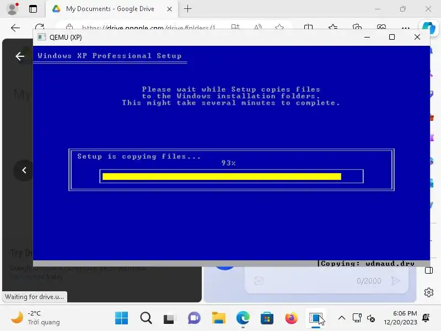Go back in Edge browser
Viewport: 441px width, 331px height.
(x=15, y=28)
